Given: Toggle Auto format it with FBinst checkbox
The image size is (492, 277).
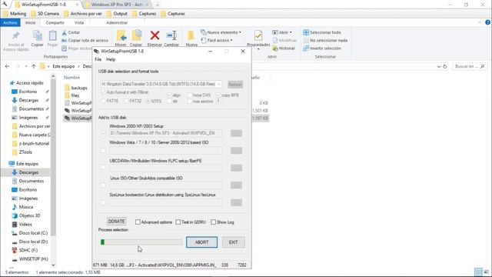Looking at the screenshot, I should point(103,92).
